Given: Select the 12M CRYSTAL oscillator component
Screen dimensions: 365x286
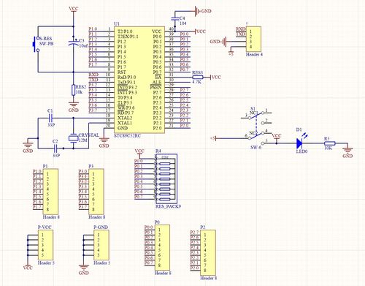Looking at the screenshot, I should (73, 138).
